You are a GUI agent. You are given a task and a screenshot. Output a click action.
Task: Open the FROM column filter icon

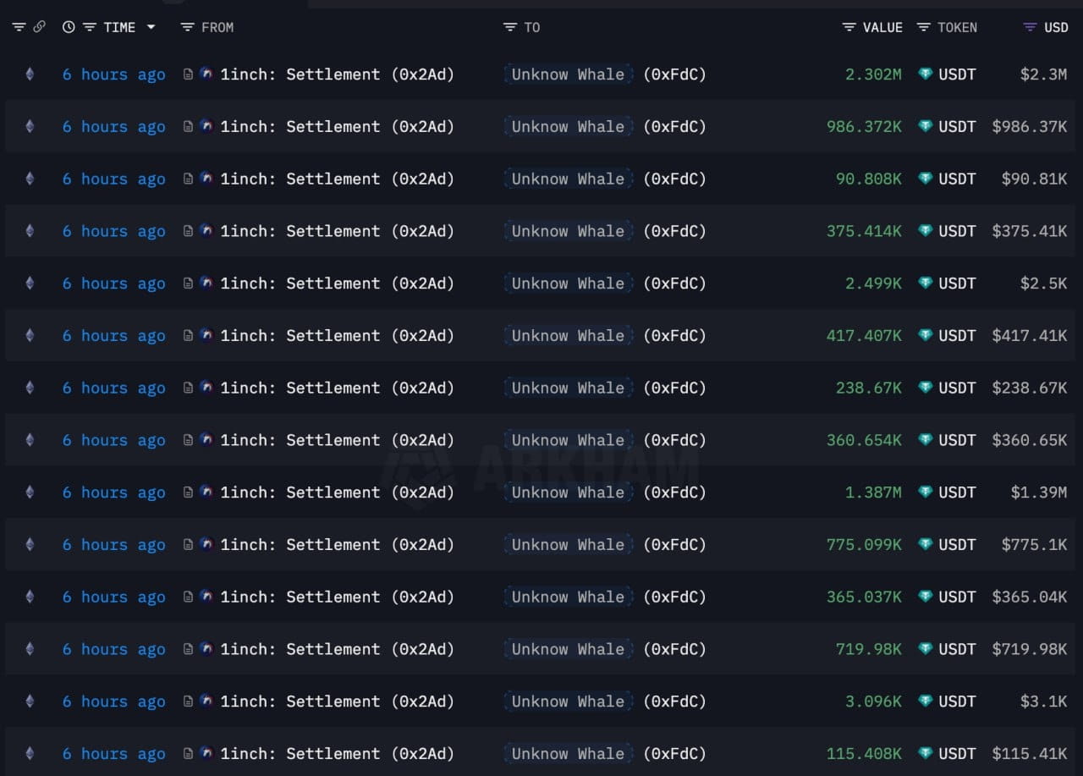click(188, 27)
